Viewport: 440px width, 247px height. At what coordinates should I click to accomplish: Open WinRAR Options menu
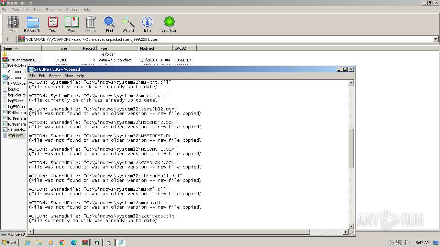click(72, 10)
